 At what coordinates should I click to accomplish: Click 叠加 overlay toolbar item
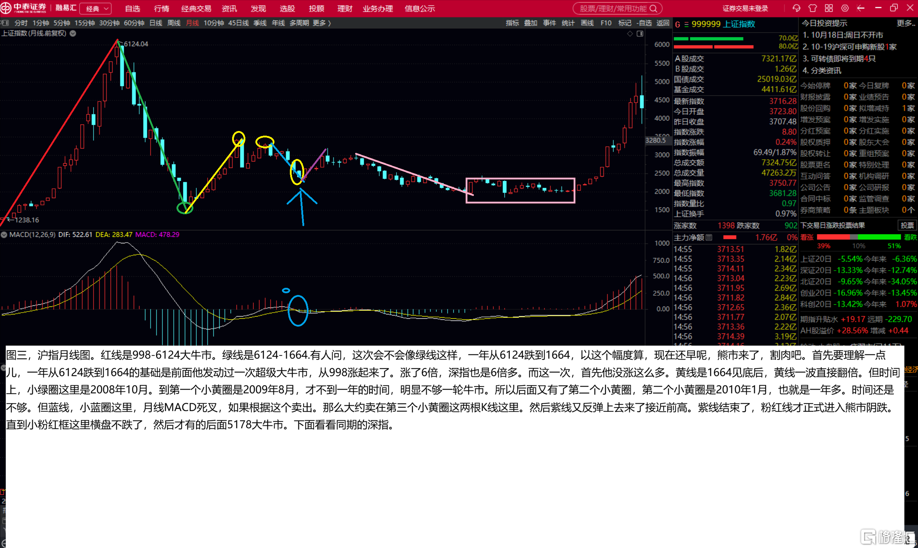pos(531,23)
